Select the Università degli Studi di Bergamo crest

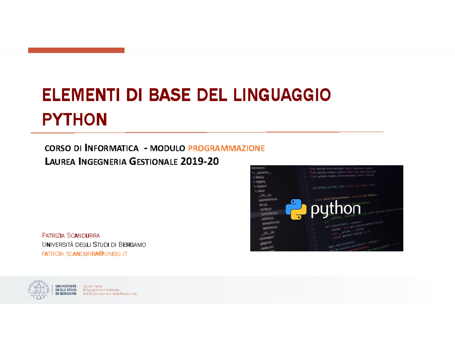[39, 290]
